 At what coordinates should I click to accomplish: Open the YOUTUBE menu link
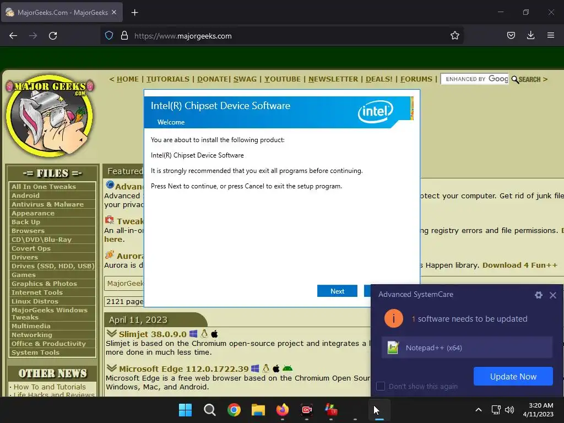point(283,79)
